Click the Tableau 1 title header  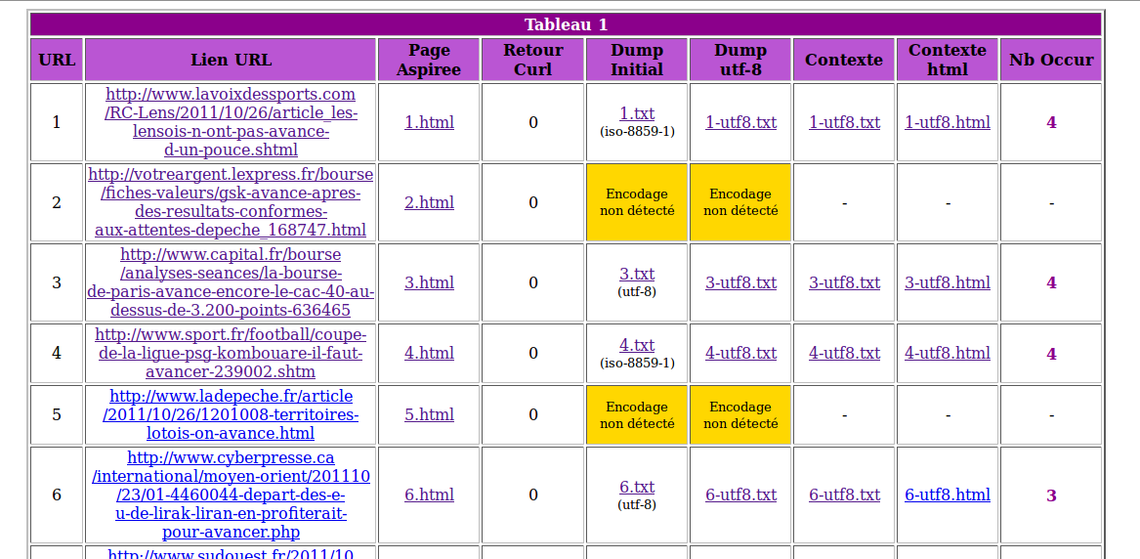pyautogui.click(x=566, y=24)
